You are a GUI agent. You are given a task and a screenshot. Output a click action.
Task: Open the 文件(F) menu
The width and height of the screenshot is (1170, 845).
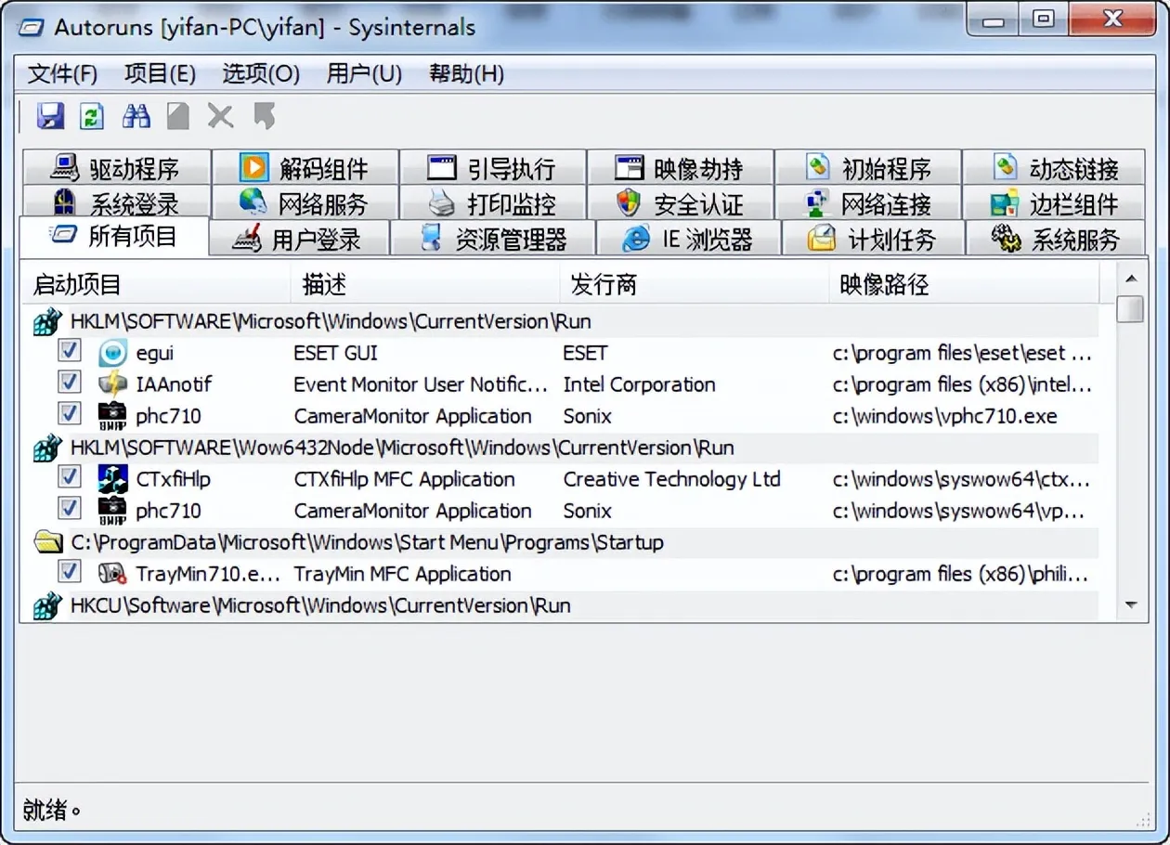[x=63, y=74]
